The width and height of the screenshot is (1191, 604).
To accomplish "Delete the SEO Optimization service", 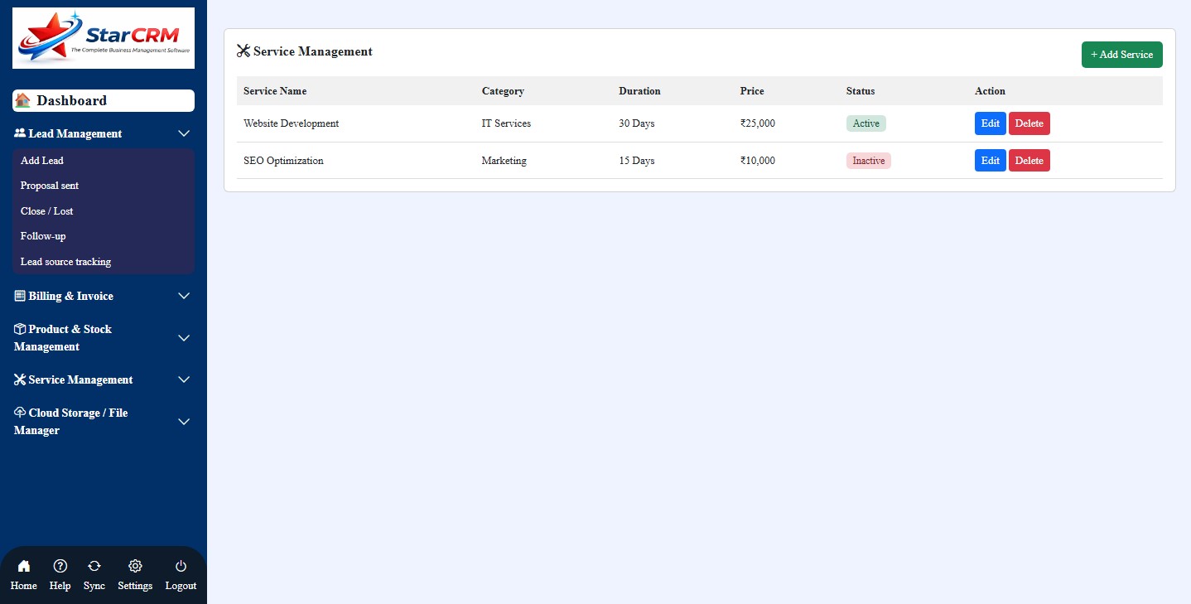I will pos(1029,160).
